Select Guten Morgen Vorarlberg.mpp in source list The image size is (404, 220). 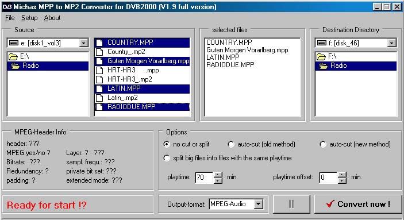[x=143, y=61]
